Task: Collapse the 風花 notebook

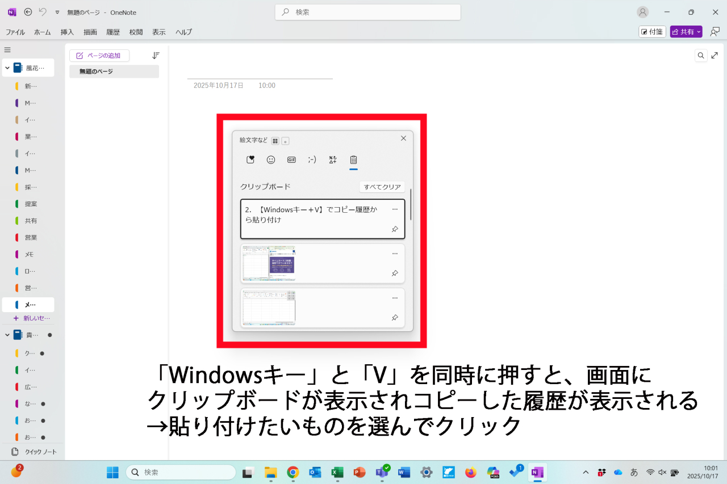Action: 7,68
